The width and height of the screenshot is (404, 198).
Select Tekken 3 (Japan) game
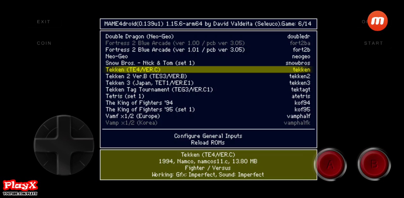tap(208, 83)
